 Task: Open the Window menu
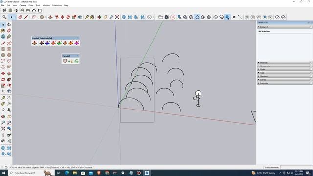[46, 5]
